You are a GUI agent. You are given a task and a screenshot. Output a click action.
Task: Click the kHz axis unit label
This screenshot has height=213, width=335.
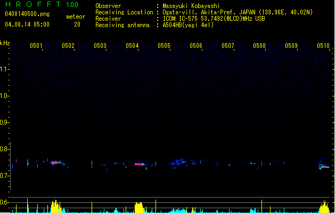(x=5, y=43)
